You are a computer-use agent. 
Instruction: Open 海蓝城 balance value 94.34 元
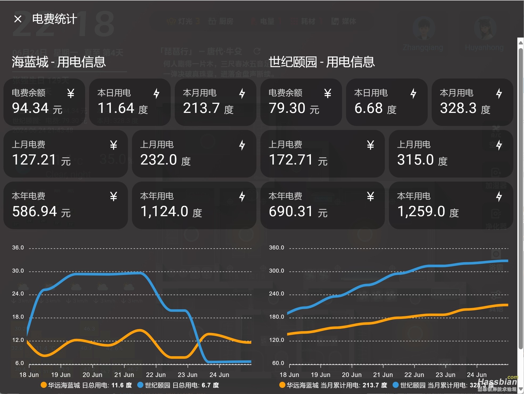click(37, 108)
